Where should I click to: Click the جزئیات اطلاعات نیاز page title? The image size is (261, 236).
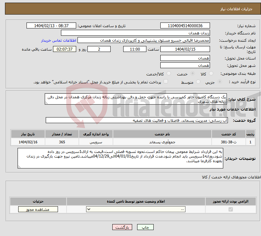tap(236, 9)
